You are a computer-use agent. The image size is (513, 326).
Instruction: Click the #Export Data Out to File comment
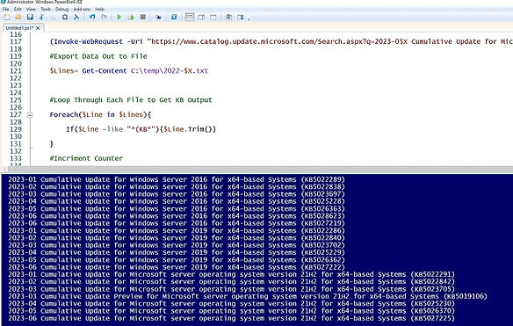pos(98,56)
